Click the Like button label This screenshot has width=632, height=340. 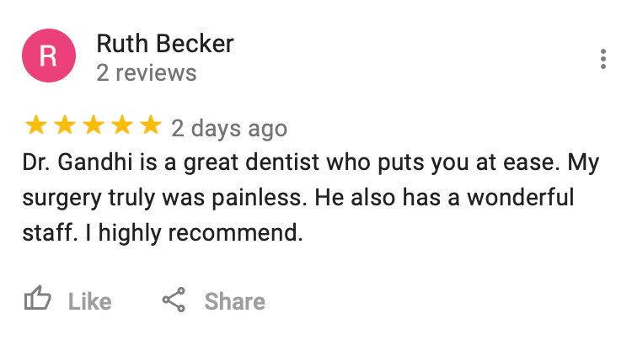pos(89,301)
